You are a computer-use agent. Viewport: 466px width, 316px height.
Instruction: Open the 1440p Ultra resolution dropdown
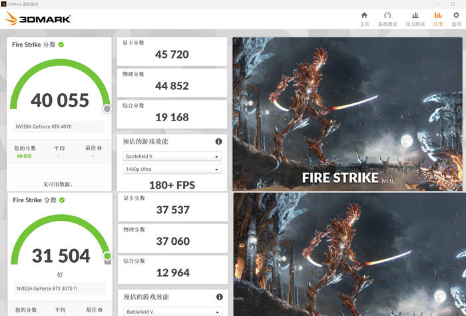(x=172, y=169)
